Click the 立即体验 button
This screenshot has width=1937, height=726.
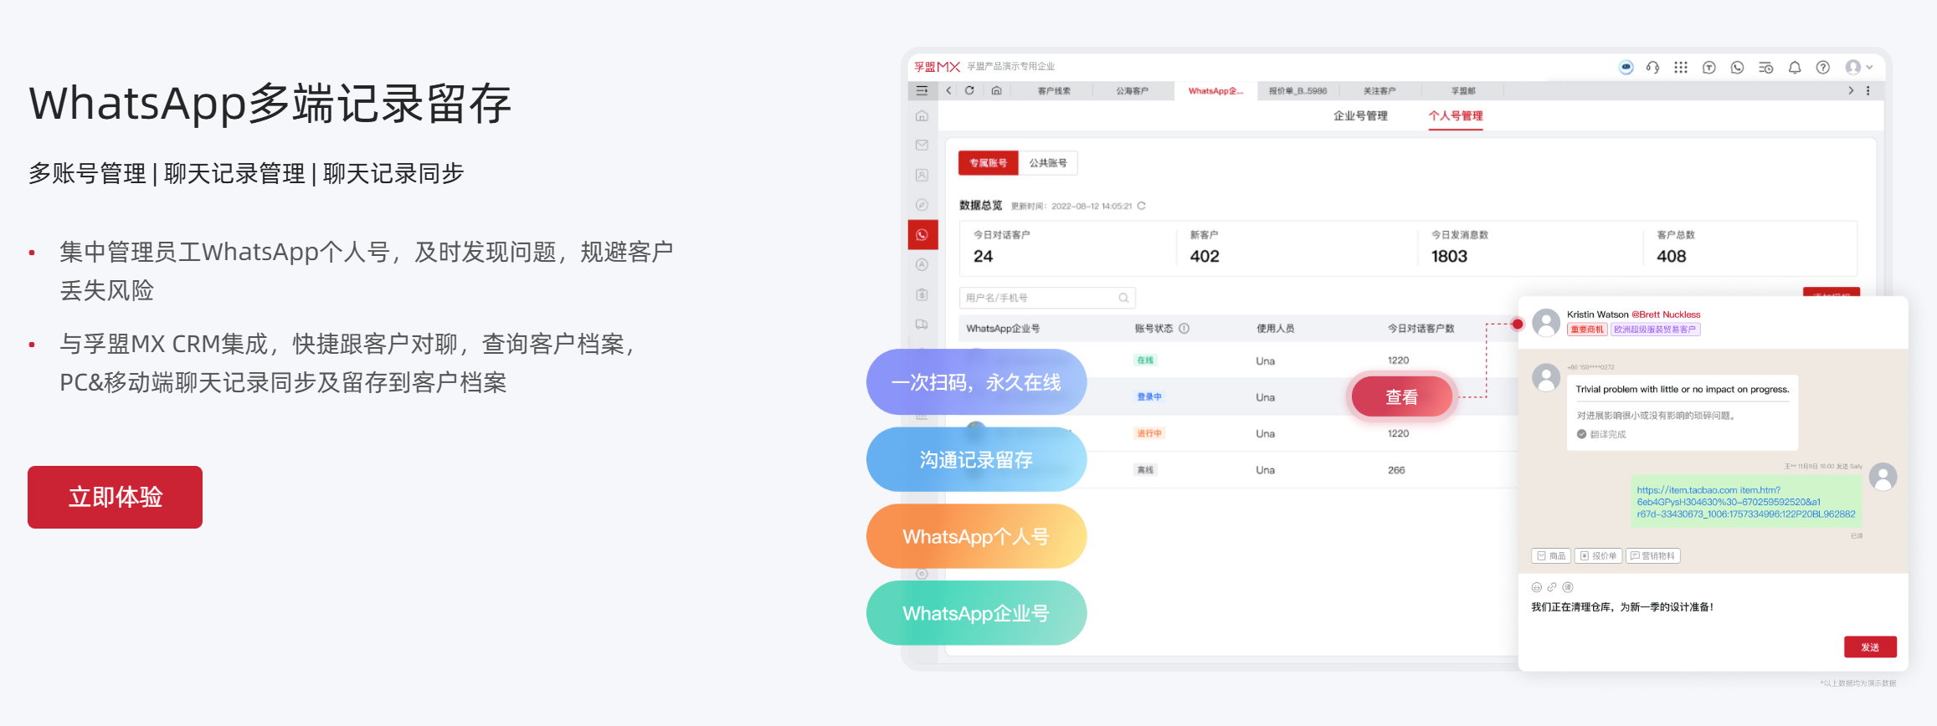point(115,497)
